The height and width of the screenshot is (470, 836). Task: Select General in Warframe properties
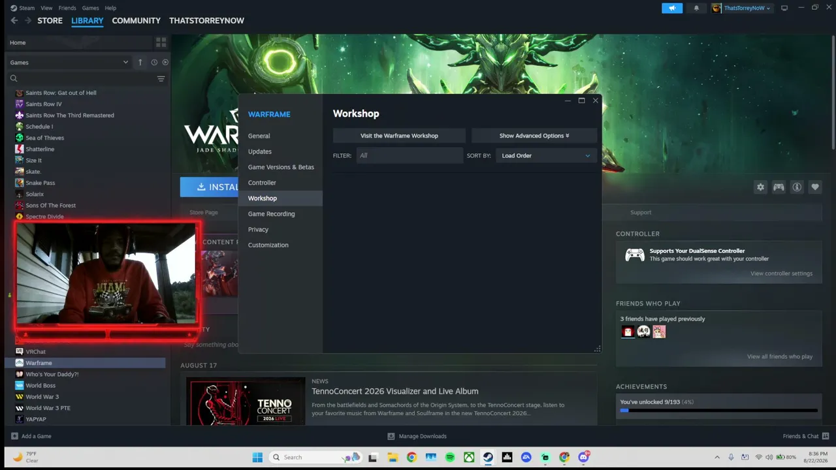[280, 136]
